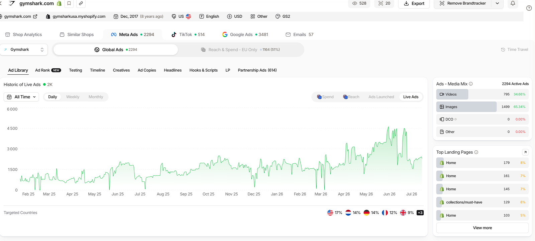Open the help question-mark icon
This screenshot has width=535, height=241.
tap(529, 8)
